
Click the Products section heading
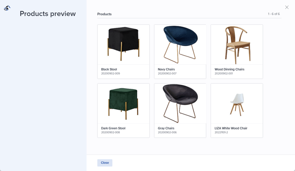[105, 14]
